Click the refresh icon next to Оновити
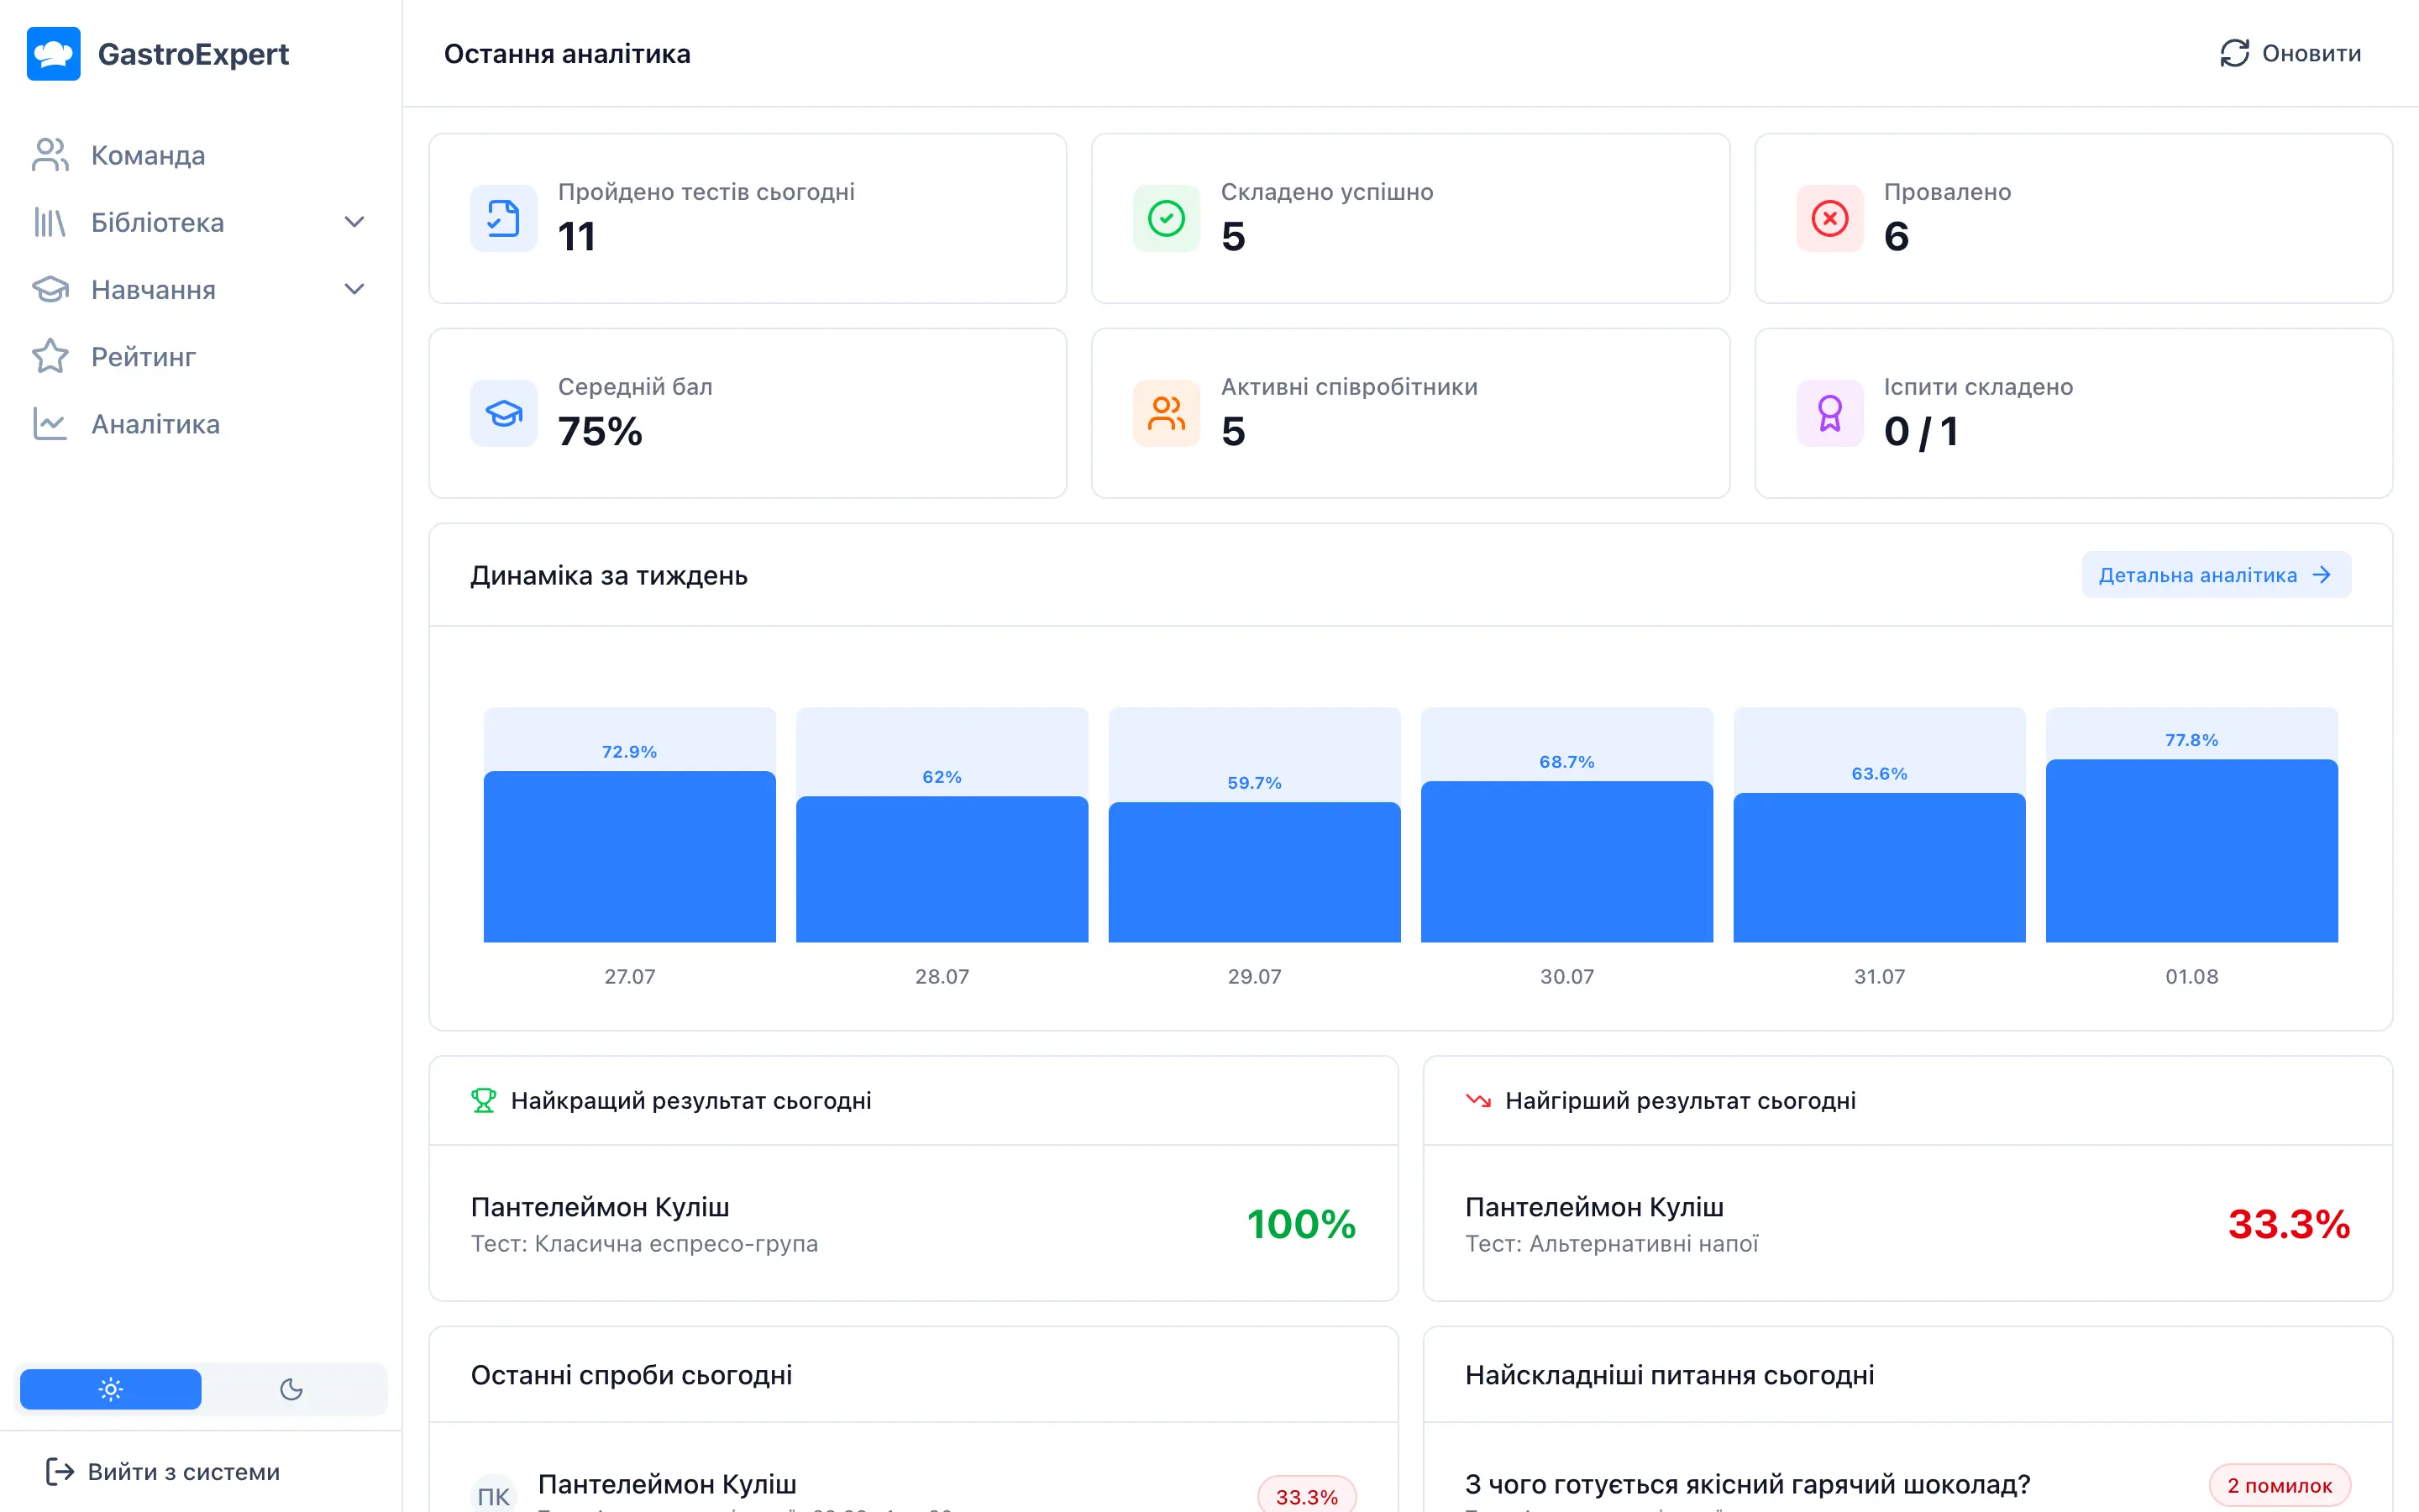 (x=2235, y=54)
